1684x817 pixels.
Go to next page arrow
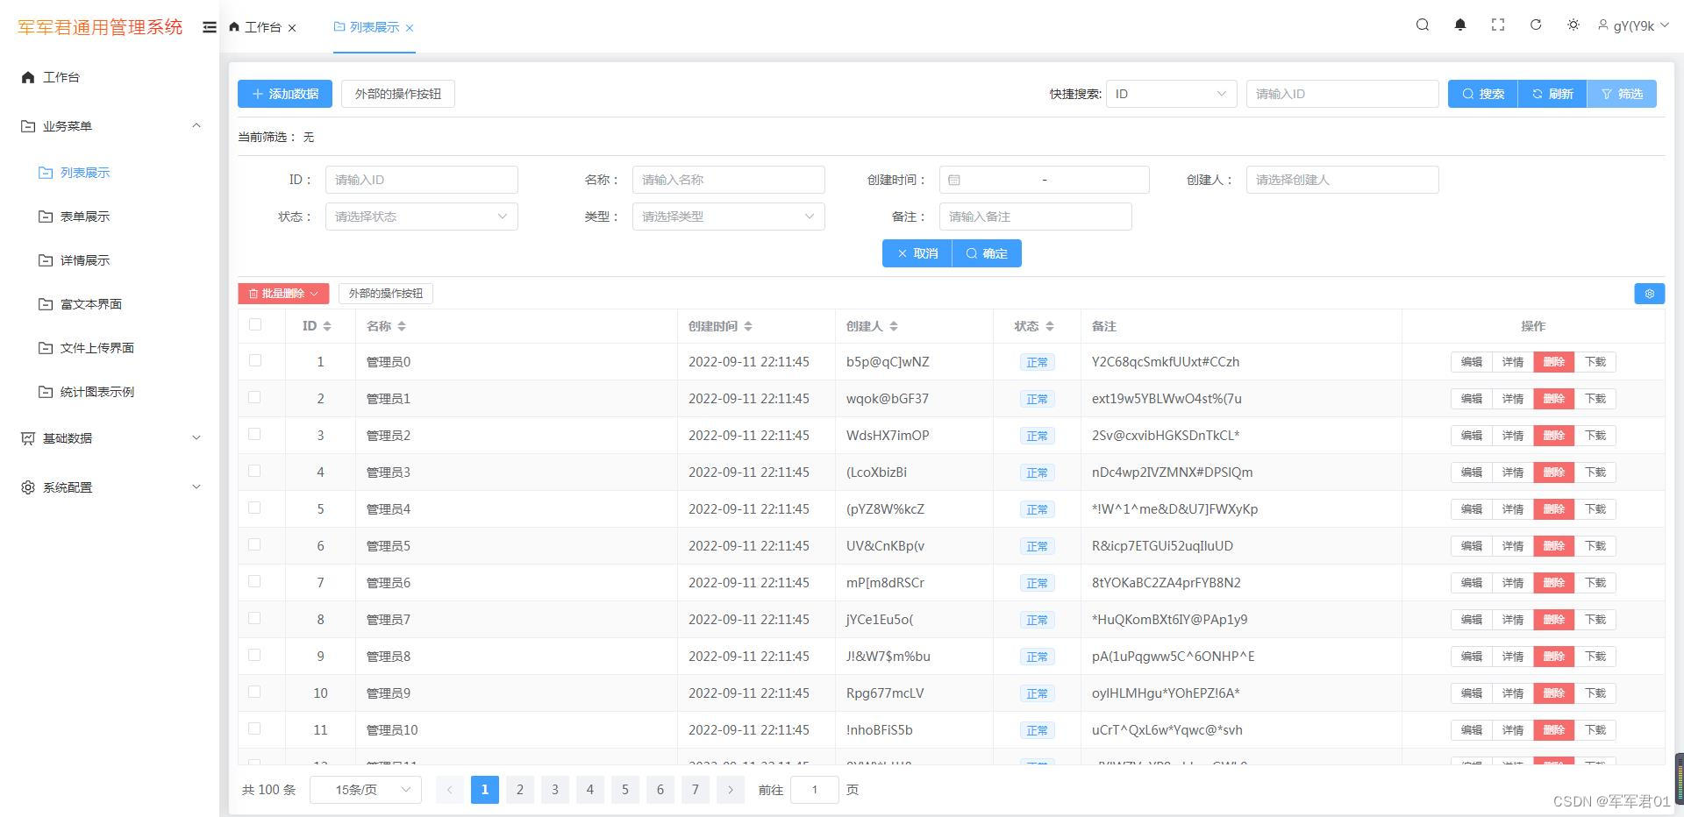pyautogui.click(x=731, y=790)
